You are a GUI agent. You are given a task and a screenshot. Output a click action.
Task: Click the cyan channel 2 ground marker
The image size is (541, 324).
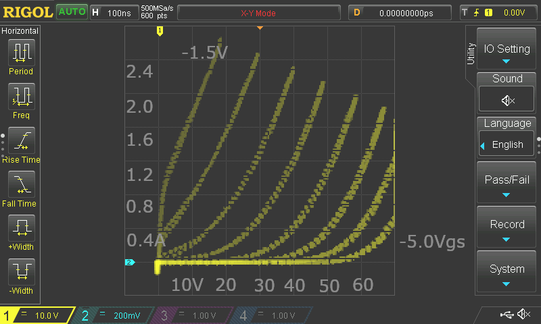click(129, 263)
